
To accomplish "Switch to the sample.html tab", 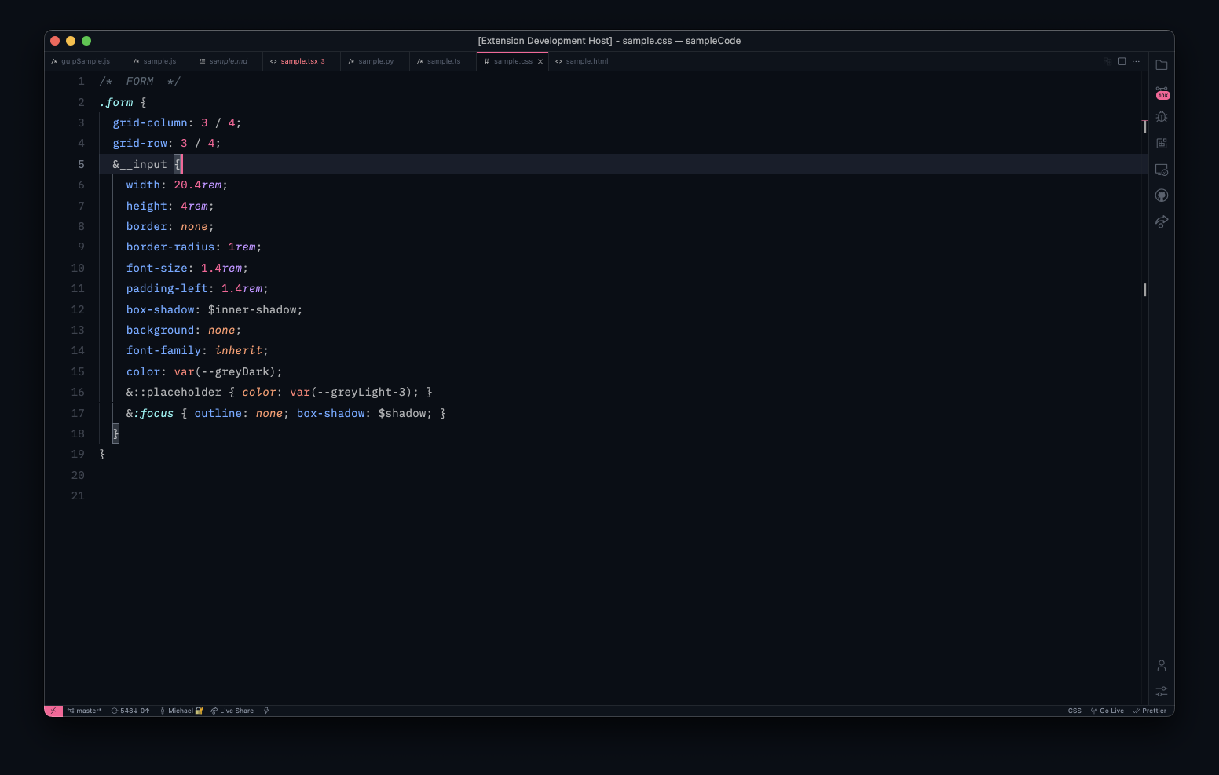I will [586, 61].
